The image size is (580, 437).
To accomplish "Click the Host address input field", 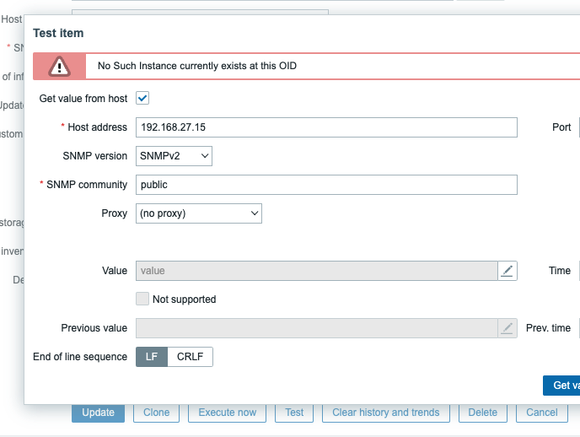I will (x=326, y=127).
